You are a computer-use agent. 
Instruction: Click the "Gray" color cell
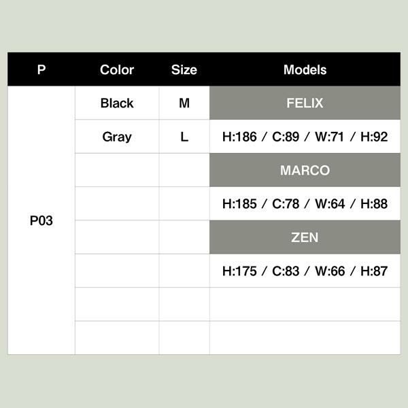click(117, 137)
